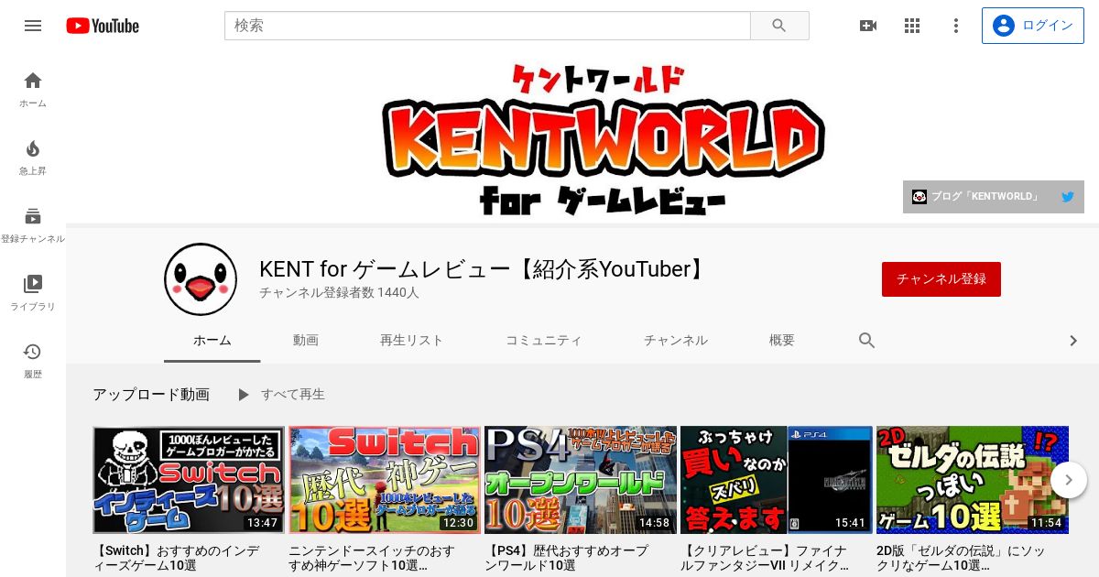The height and width of the screenshot is (577, 1099).
Task: Open Library (ライブラリ) in the sidebar
Action: 33,292
